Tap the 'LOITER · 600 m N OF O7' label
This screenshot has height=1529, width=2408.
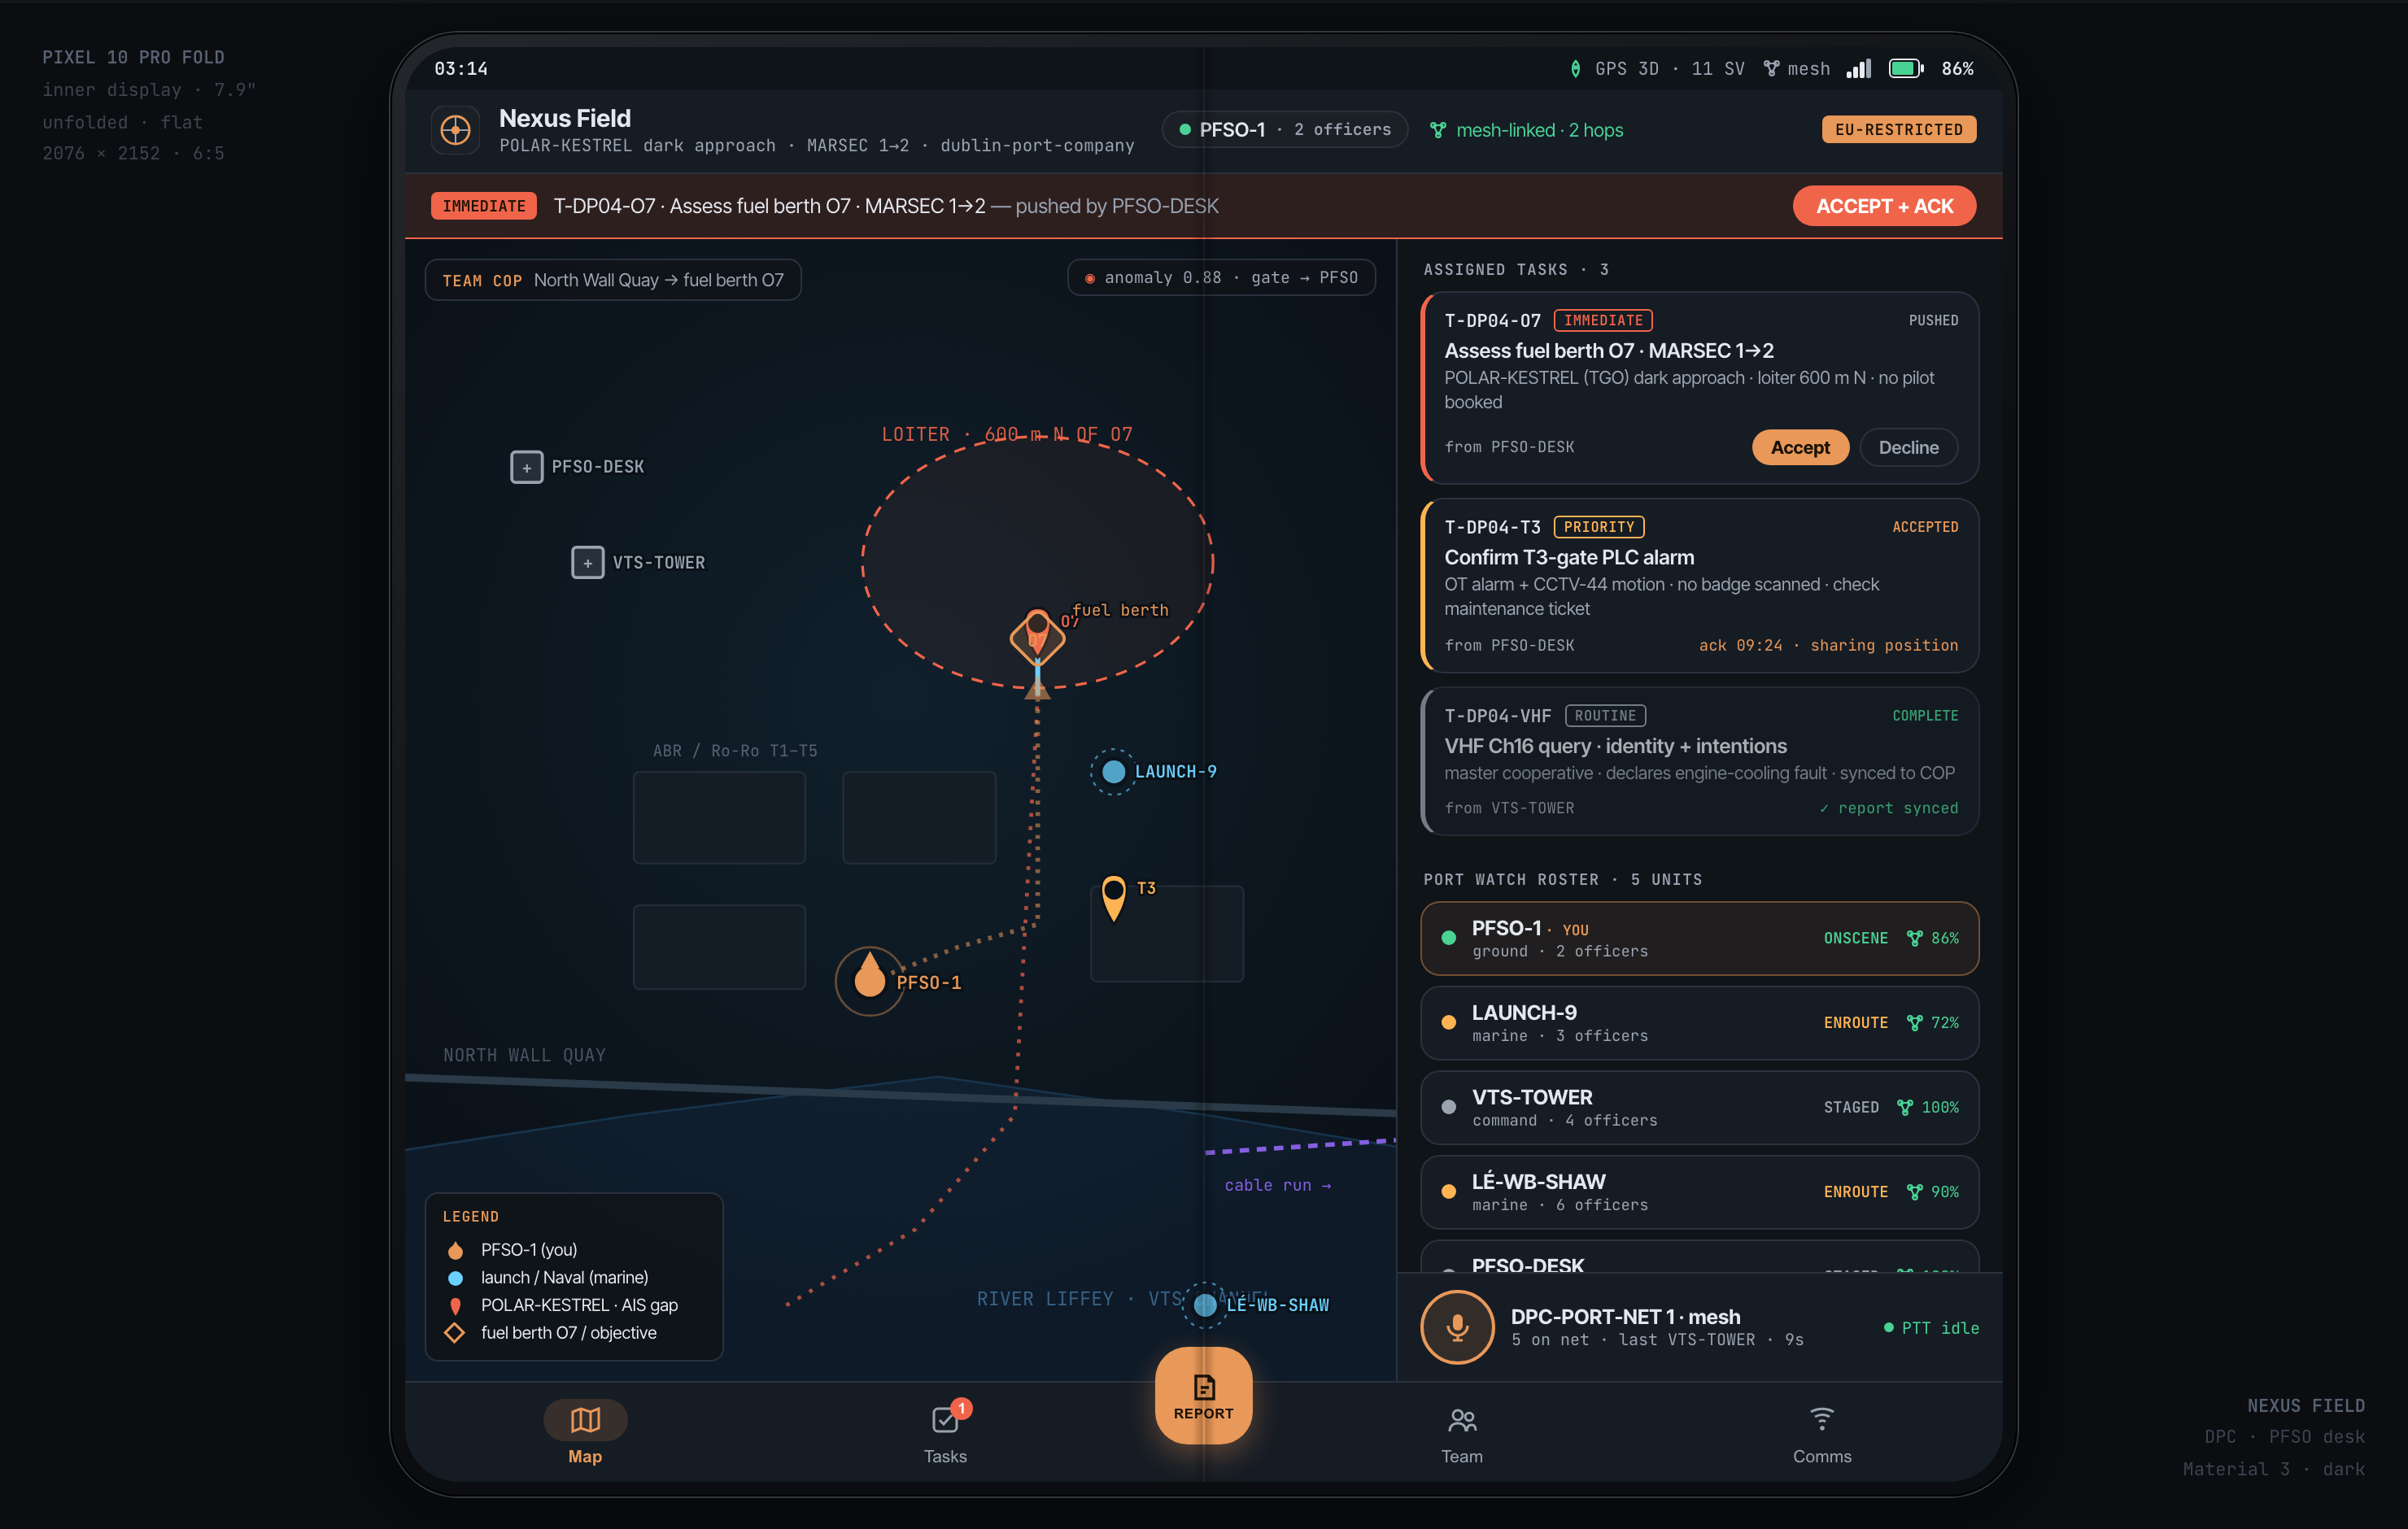[x=1007, y=435]
